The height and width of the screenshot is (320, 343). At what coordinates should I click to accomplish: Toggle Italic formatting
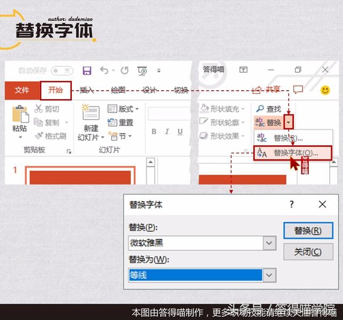[167, 132]
